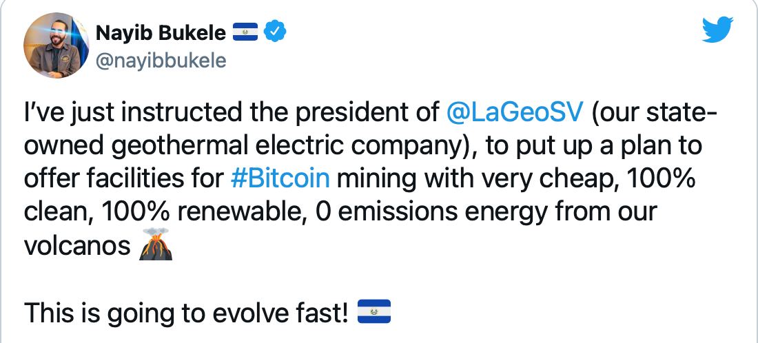Image resolution: width=758 pixels, height=343 pixels.
Task: Click the flag emoji beside Nayib Bukele
Action: coord(245,33)
